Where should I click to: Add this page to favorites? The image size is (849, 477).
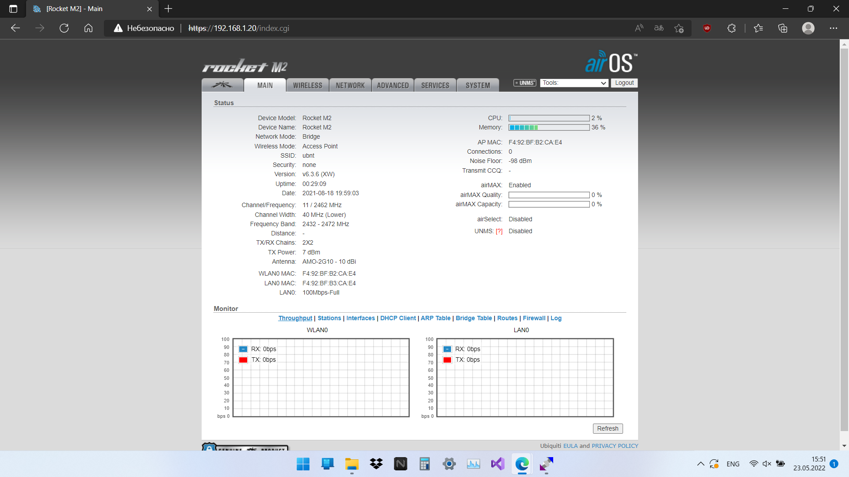[x=679, y=28]
